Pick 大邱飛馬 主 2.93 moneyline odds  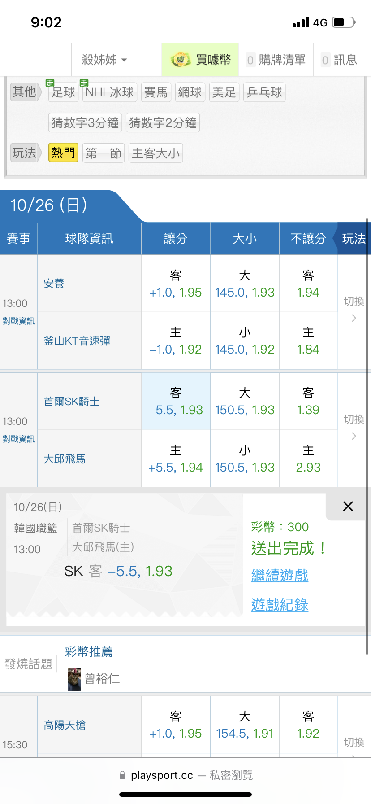click(308, 459)
